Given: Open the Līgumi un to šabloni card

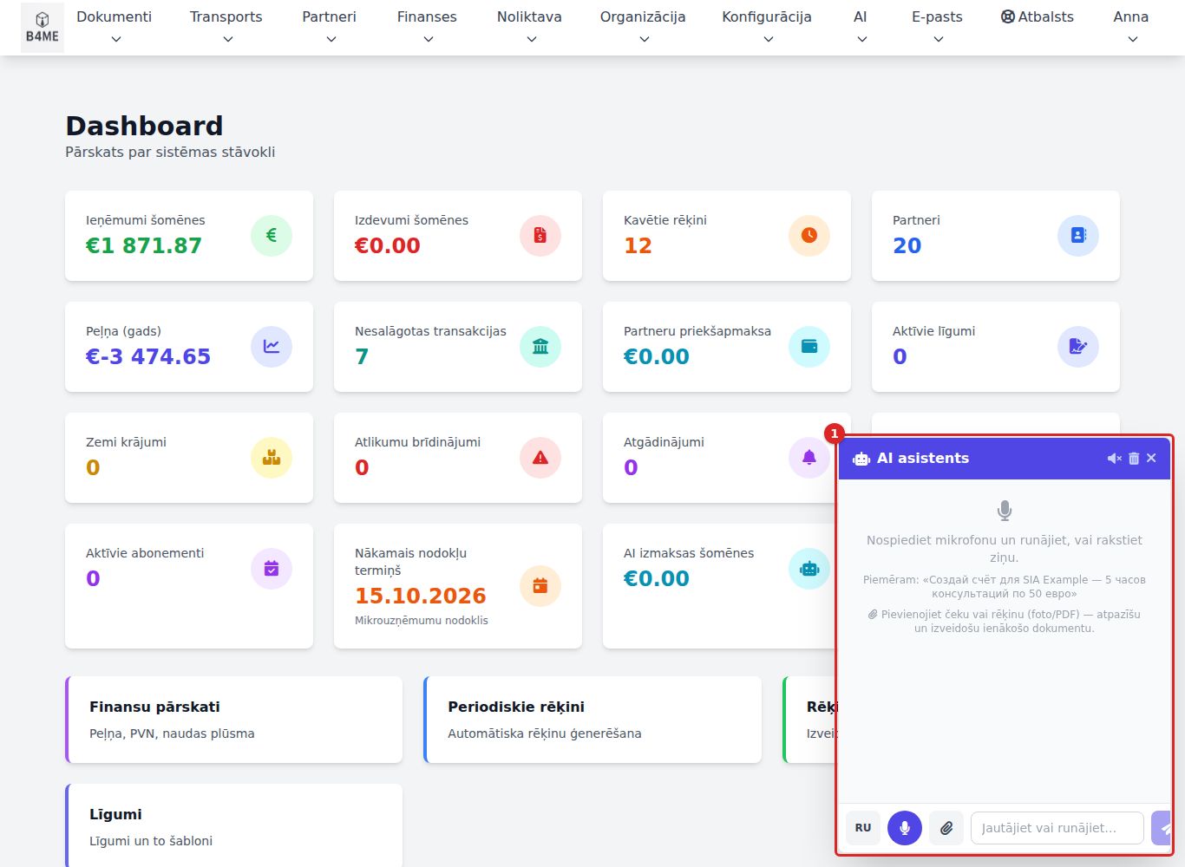Looking at the screenshot, I should (x=234, y=825).
